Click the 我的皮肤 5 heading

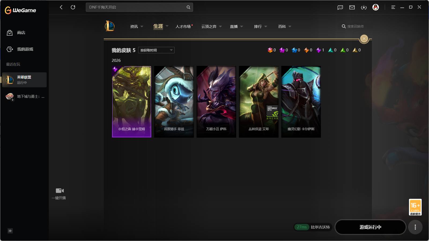[x=124, y=50]
